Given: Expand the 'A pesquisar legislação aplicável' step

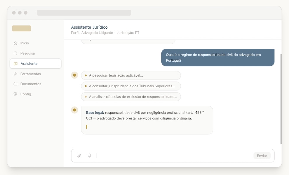Looking at the screenshot, I should point(131,75).
